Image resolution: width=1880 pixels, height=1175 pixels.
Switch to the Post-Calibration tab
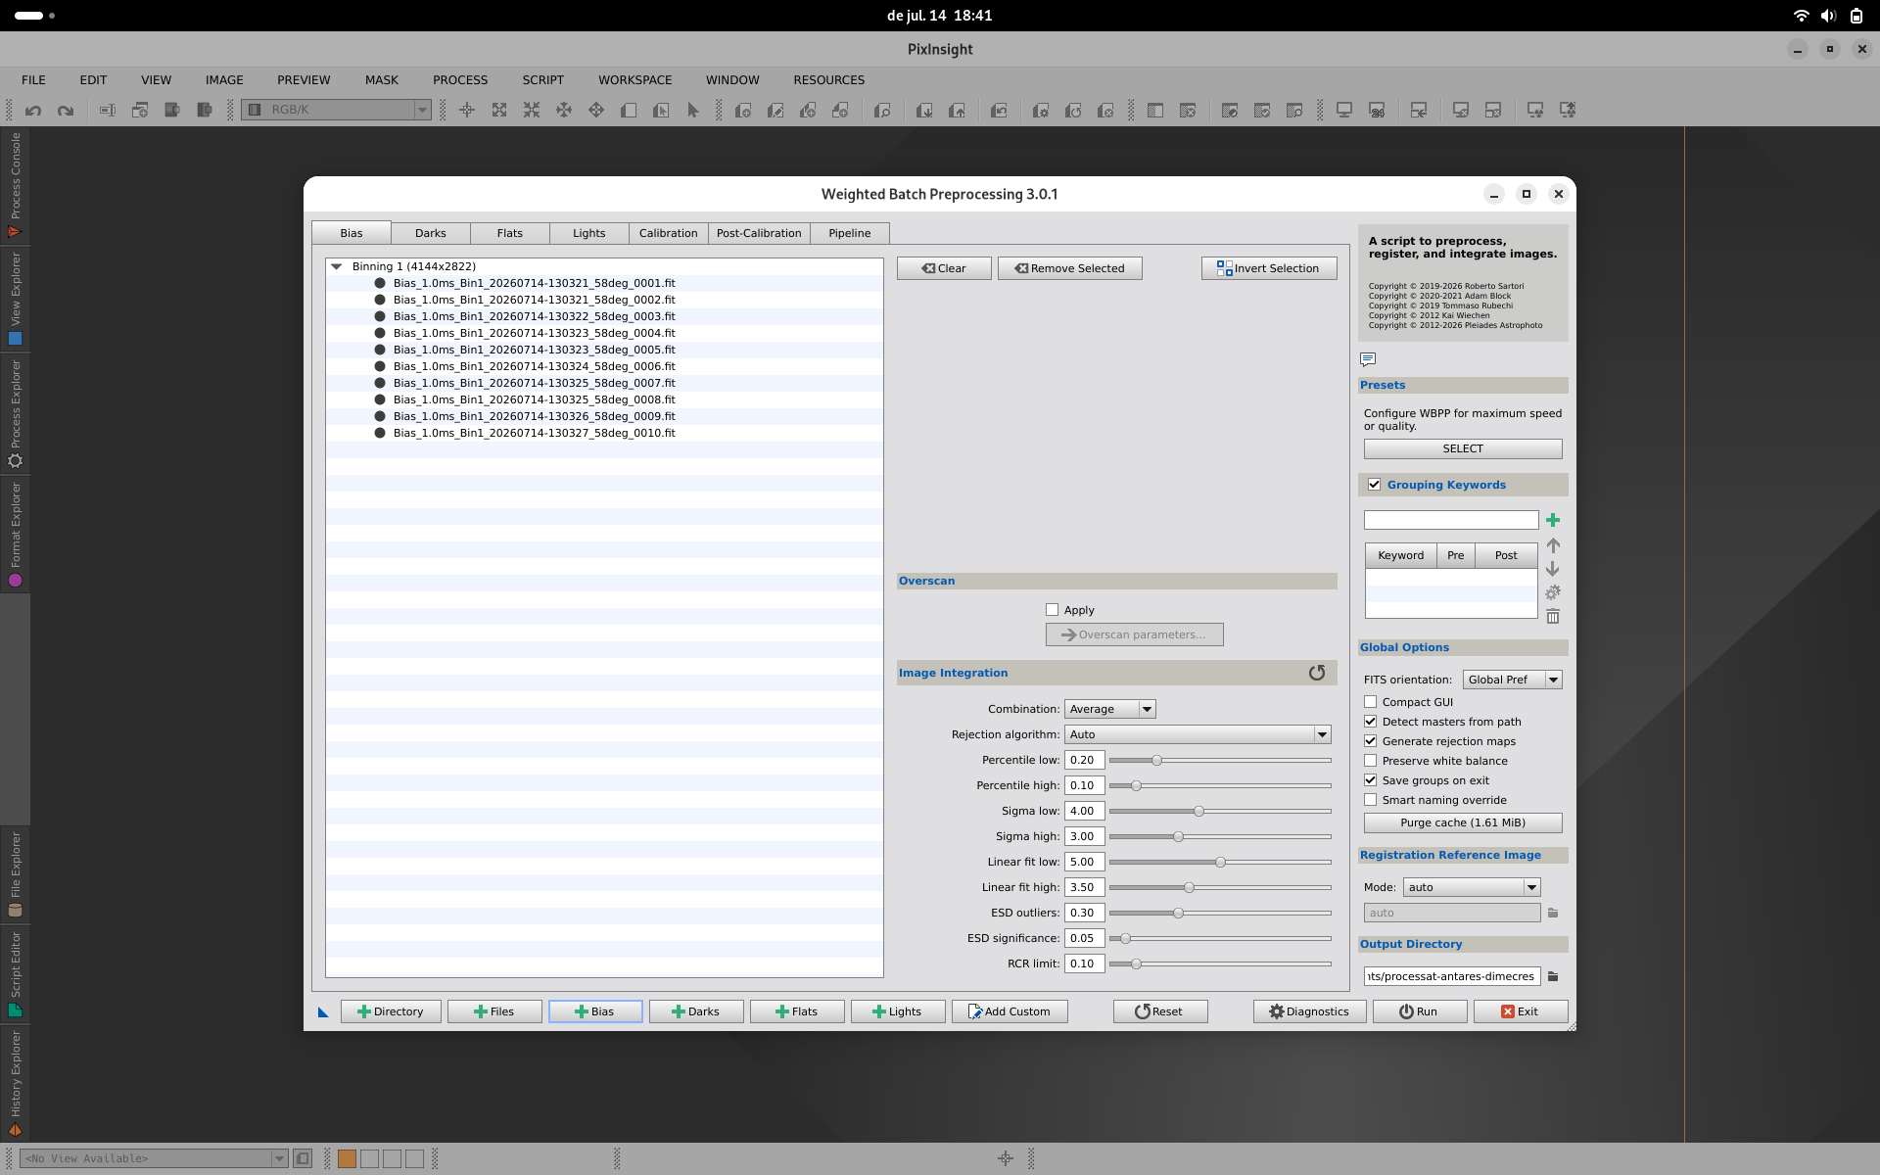(759, 233)
